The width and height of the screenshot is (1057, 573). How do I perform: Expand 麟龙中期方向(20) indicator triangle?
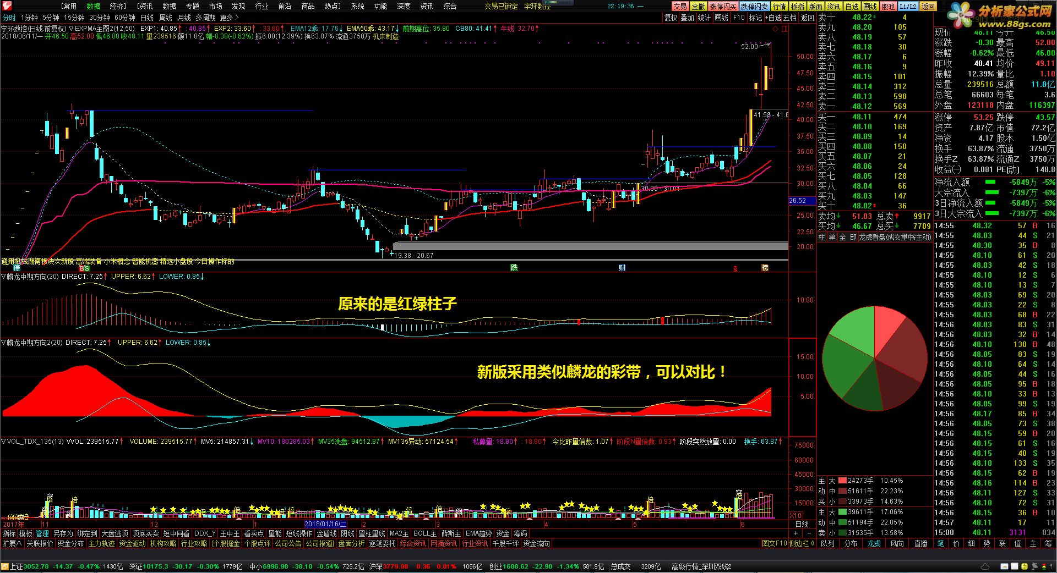3,277
